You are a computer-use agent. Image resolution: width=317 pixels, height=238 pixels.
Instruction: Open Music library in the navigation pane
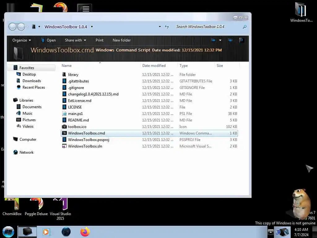coord(28,113)
